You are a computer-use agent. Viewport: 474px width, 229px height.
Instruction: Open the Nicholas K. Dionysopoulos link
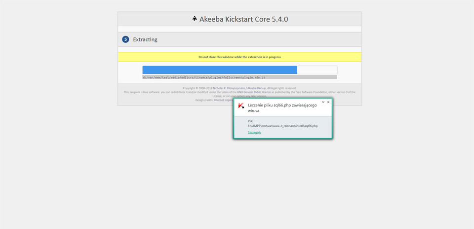pos(229,88)
